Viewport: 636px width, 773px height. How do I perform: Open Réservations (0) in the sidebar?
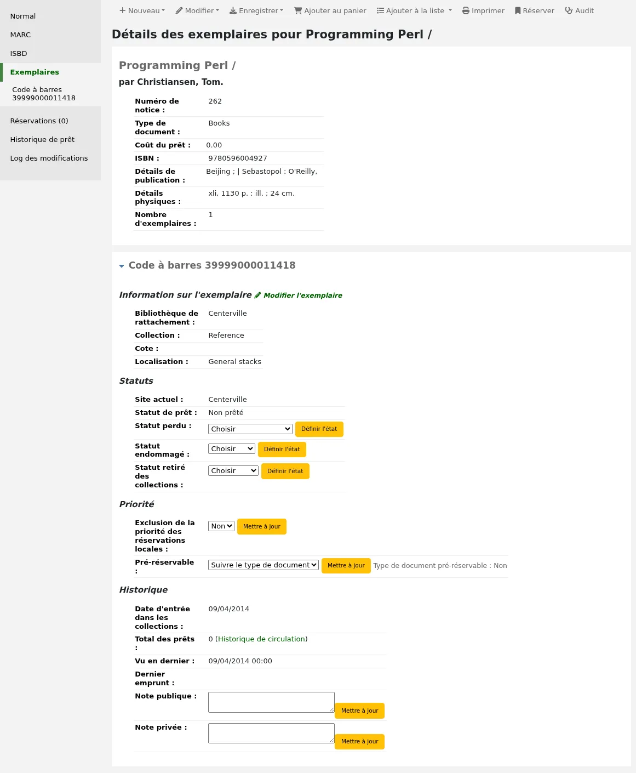click(x=50, y=121)
